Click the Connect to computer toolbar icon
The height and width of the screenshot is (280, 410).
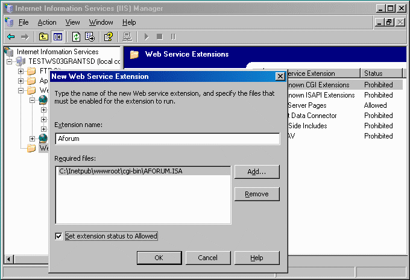(127, 37)
